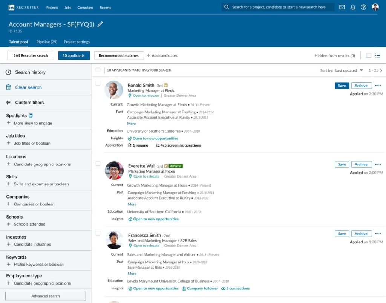Save Everette Wai as candidate
Viewport: 386px width, 303px height.
(x=342, y=164)
